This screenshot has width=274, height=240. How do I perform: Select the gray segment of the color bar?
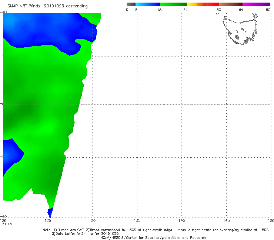click(x=131, y=4)
